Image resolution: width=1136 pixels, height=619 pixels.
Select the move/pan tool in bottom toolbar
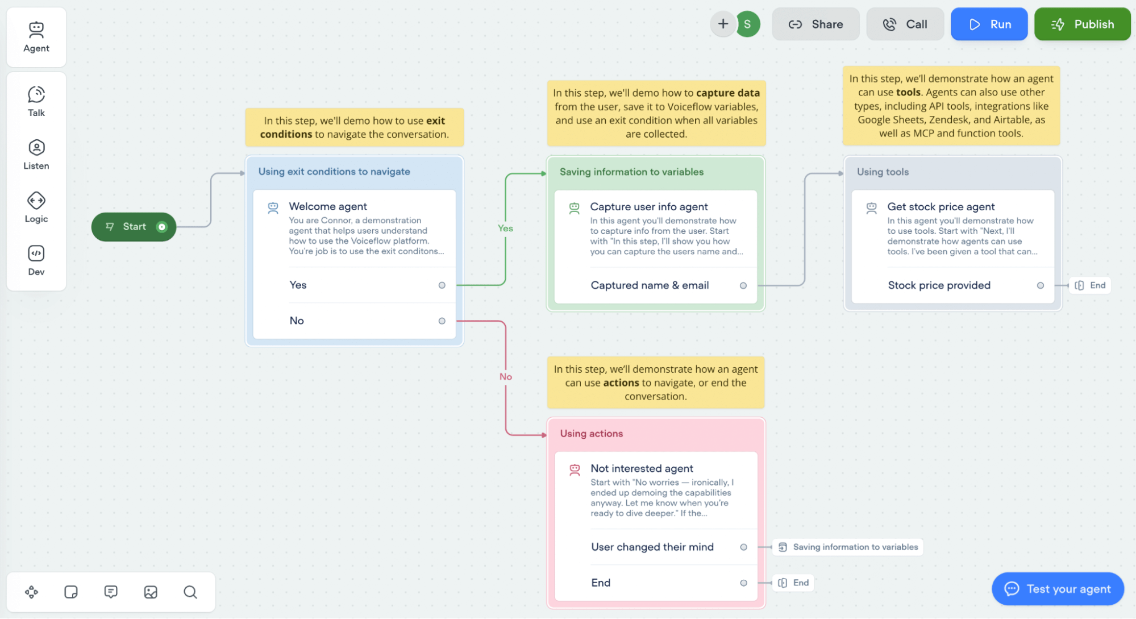tap(31, 592)
